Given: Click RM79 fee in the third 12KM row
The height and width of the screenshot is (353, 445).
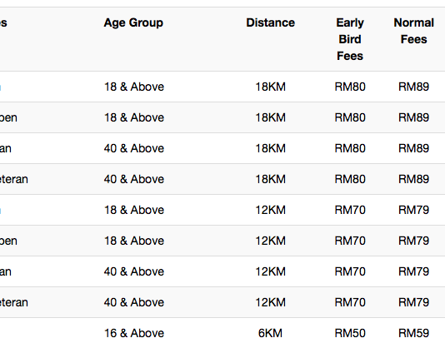Looking at the screenshot, I should tap(414, 271).
